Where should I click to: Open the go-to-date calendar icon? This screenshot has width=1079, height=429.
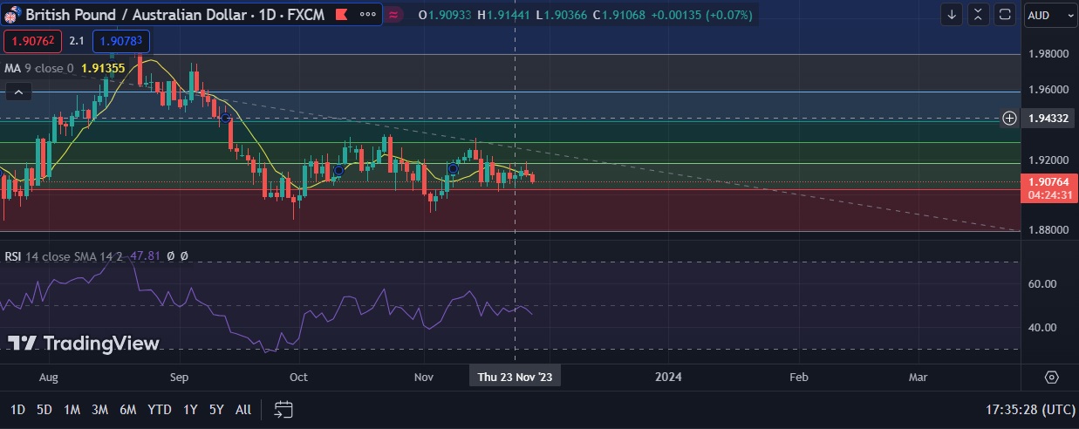[x=283, y=409]
